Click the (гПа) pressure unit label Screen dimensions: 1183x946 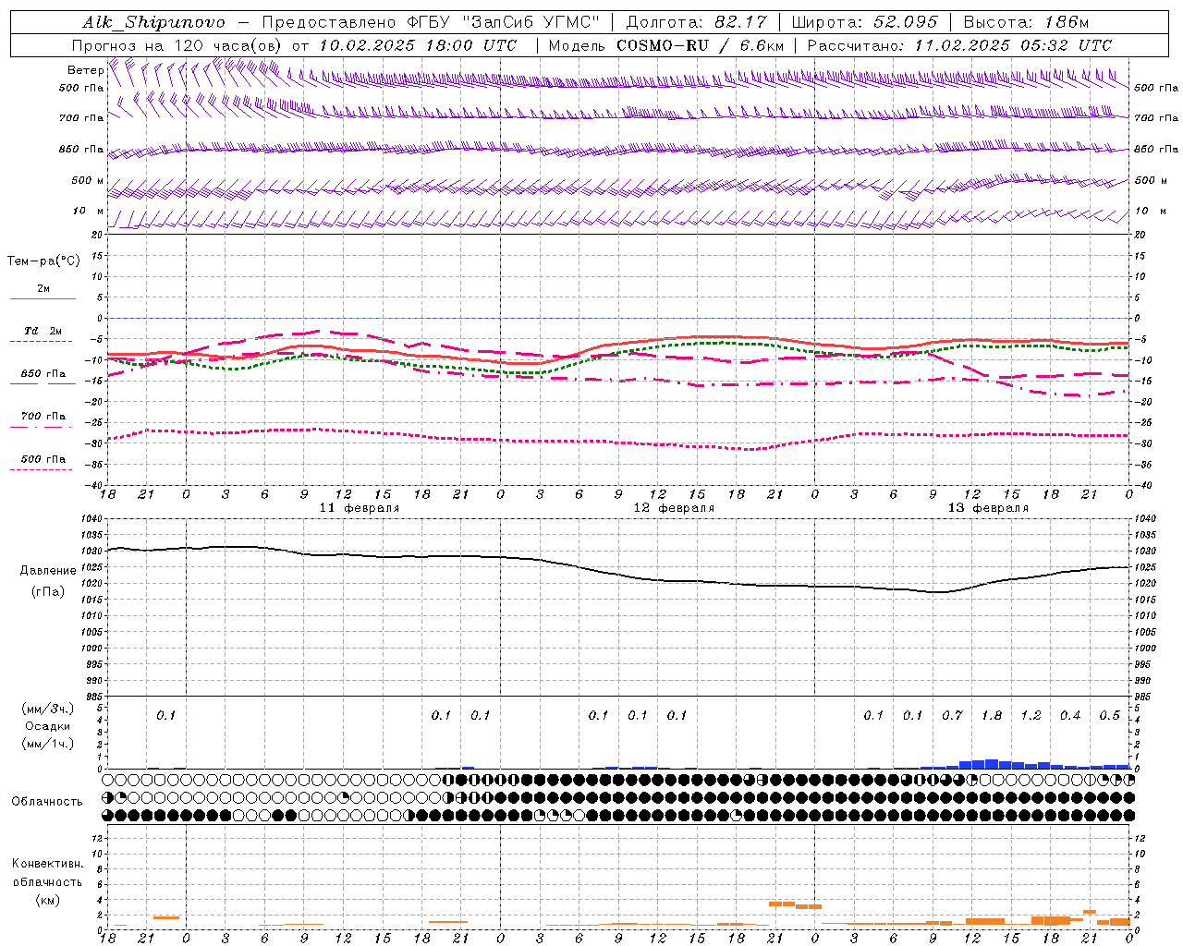tap(48, 591)
